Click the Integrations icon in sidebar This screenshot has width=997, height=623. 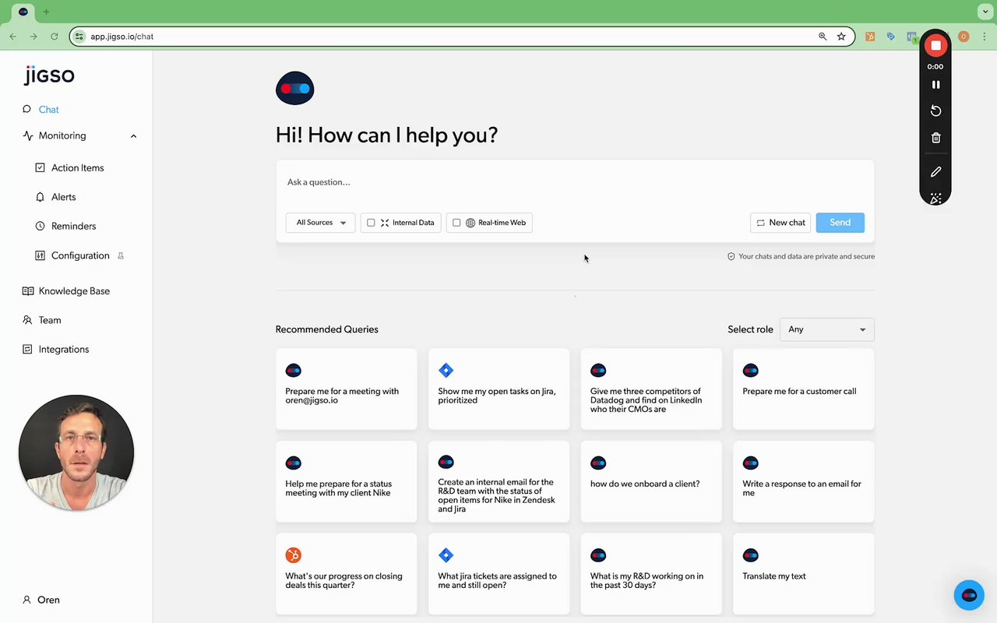pyautogui.click(x=27, y=349)
